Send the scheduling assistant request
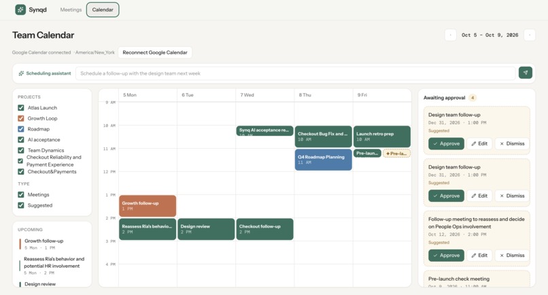 526,73
